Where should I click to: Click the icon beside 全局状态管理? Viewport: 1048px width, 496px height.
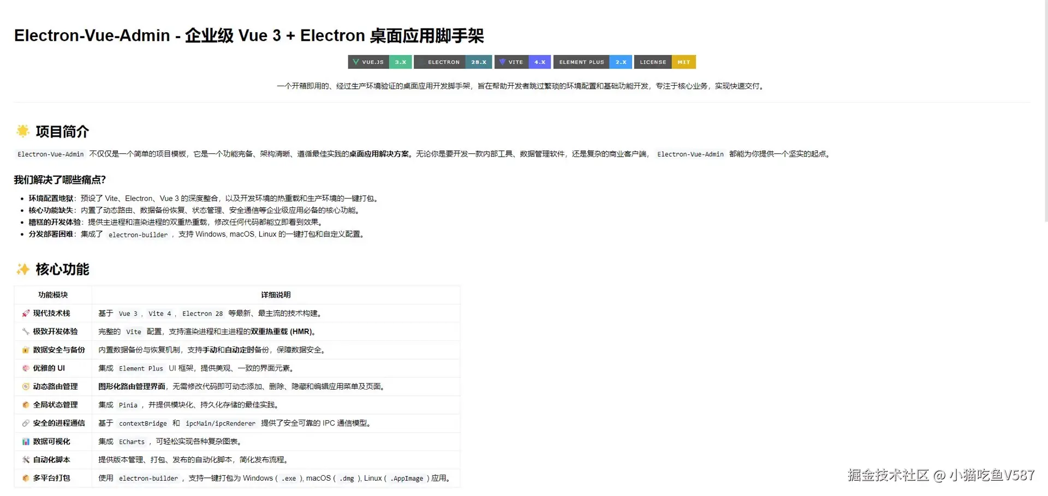(x=26, y=405)
